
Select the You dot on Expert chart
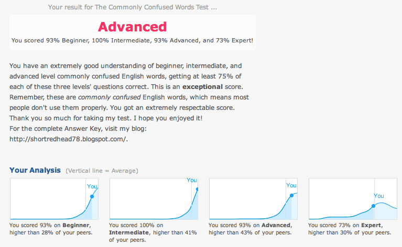coord(374,206)
